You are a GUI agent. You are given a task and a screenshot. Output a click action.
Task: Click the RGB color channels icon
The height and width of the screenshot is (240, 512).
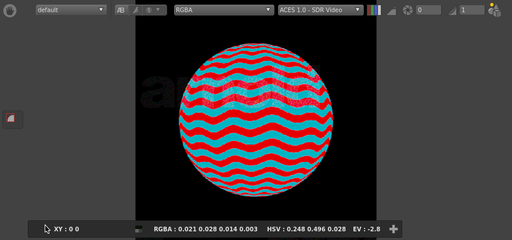click(374, 10)
